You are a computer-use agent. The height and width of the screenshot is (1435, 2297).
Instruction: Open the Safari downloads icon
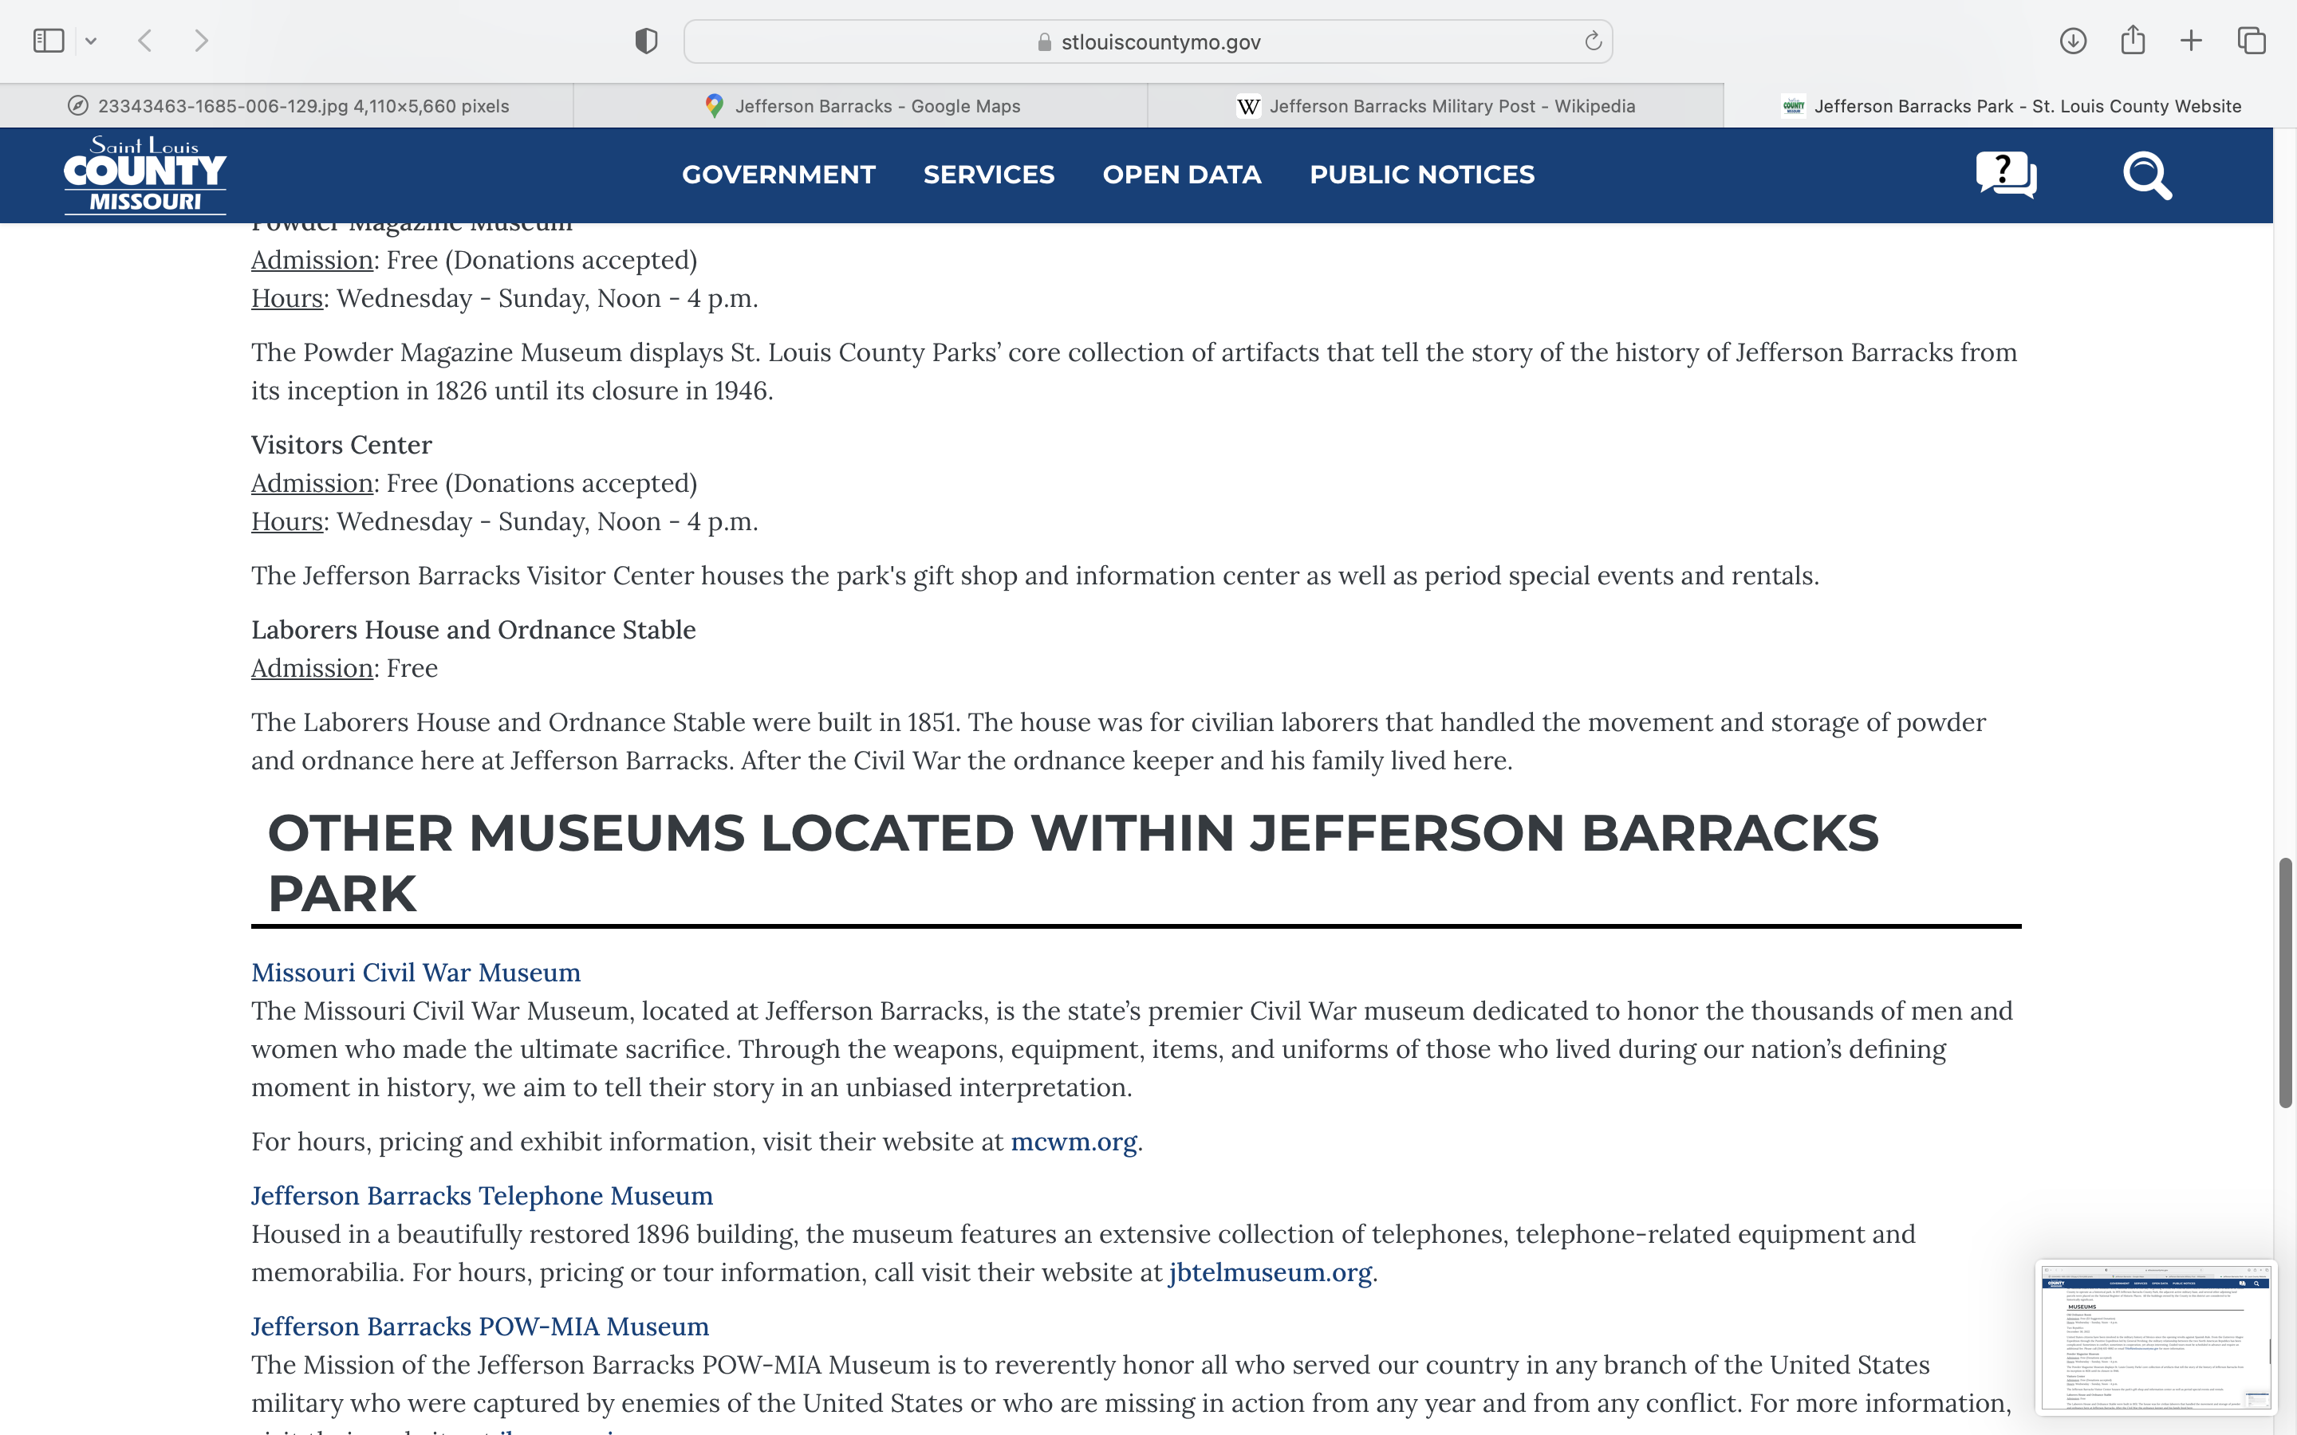point(2073,41)
